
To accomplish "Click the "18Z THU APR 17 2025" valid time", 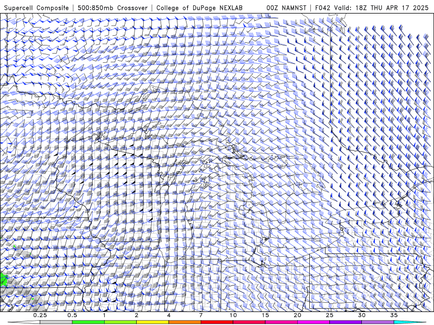I will [392, 8].
